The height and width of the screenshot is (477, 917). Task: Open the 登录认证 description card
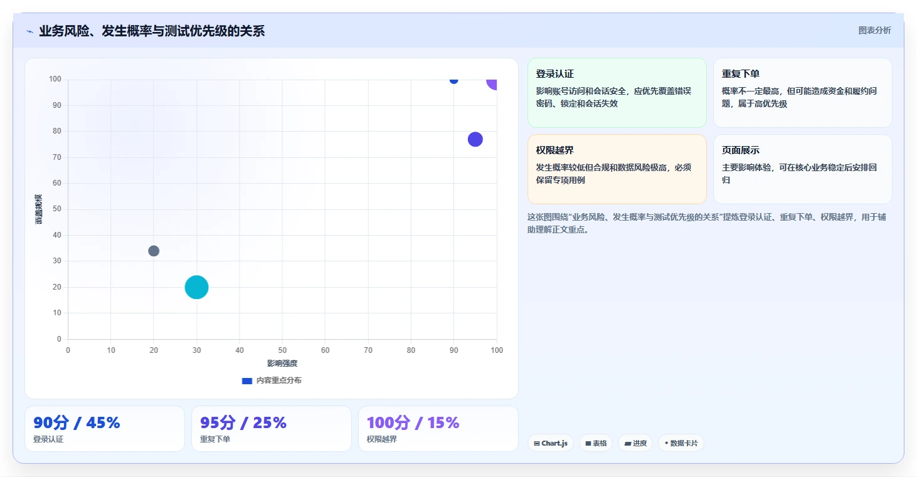tap(617, 93)
